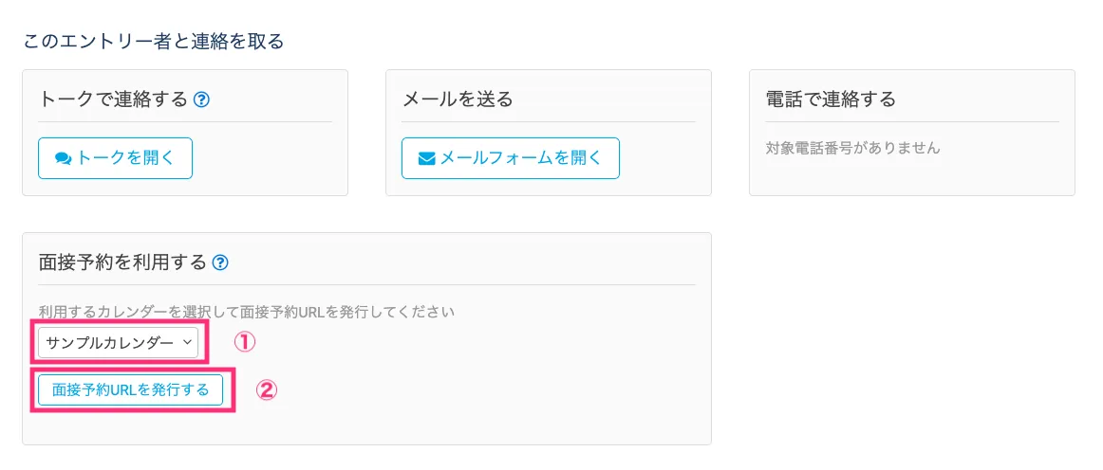Open the mail form via メールフォームを開く text
This screenshot has width=1103, height=470.
click(x=521, y=158)
